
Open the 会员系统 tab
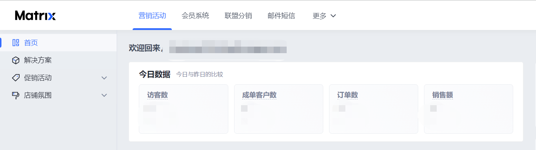195,16
